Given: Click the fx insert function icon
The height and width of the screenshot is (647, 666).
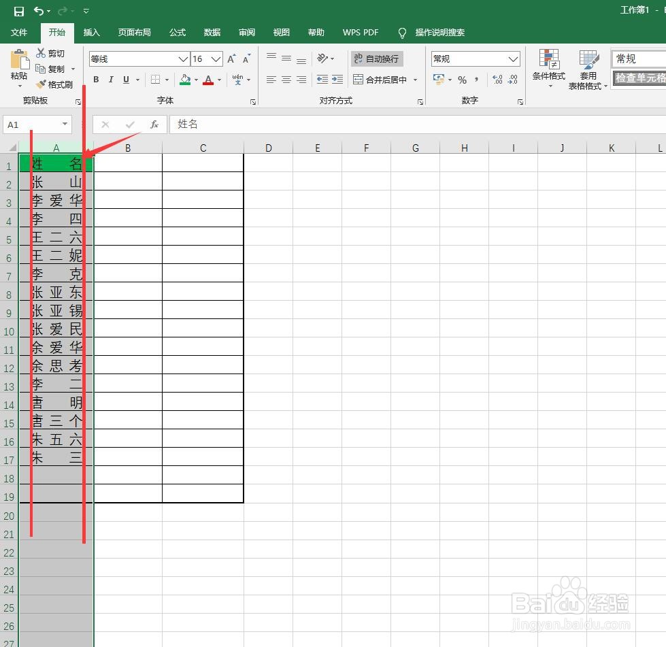Looking at the screenshot, I should pos(154,125).
